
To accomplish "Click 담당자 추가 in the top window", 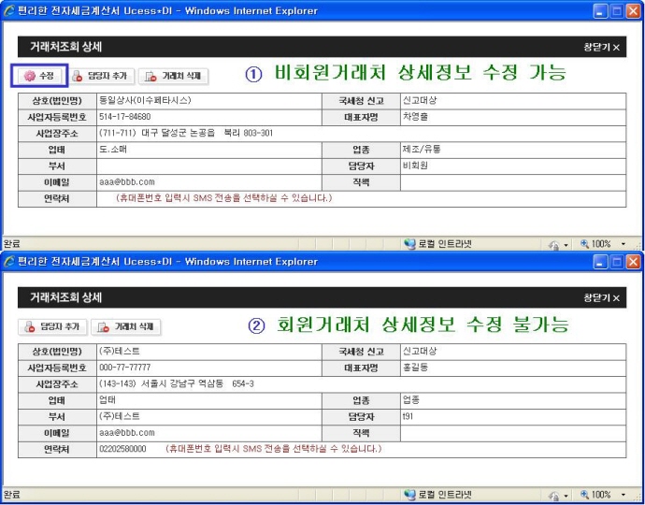I will pos(104,77).
